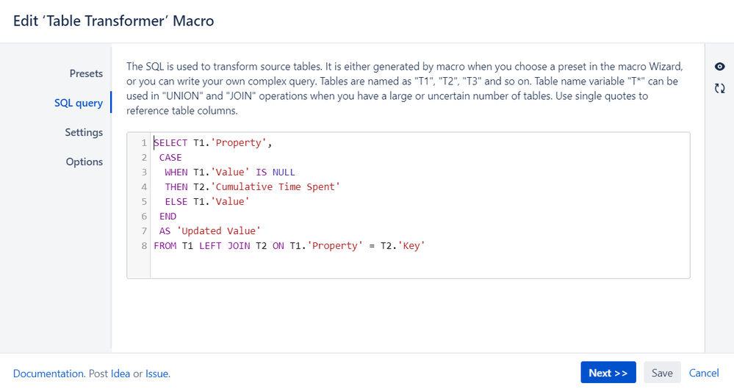Switch to the Settings tab
The width and height of the screenshot is (734, 389).
pyautogui.click(x=84, y=132)
